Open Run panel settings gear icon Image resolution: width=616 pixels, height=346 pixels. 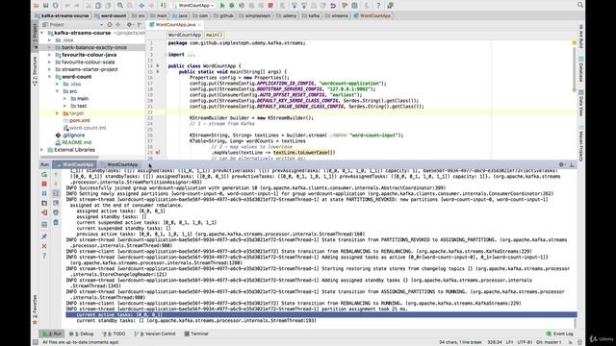click(561, 164)
